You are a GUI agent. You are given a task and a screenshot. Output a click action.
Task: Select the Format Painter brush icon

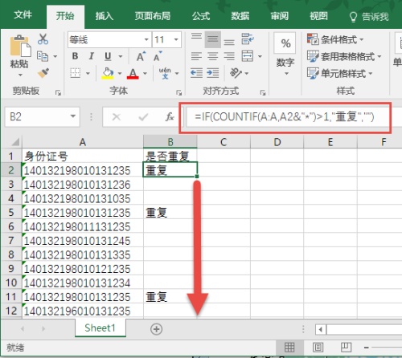pyautogui.click(x=43, y=72)
